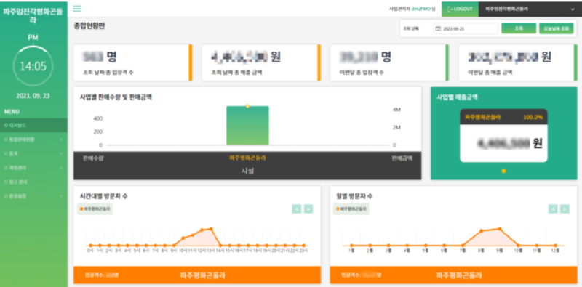Open the 계정관리 menu item
Screen dimensions: 582x287
pyautogui.click(x=33, y=168)
